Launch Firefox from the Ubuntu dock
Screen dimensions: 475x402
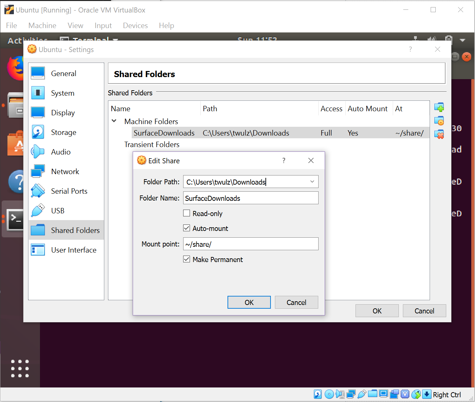pos(16,68)
